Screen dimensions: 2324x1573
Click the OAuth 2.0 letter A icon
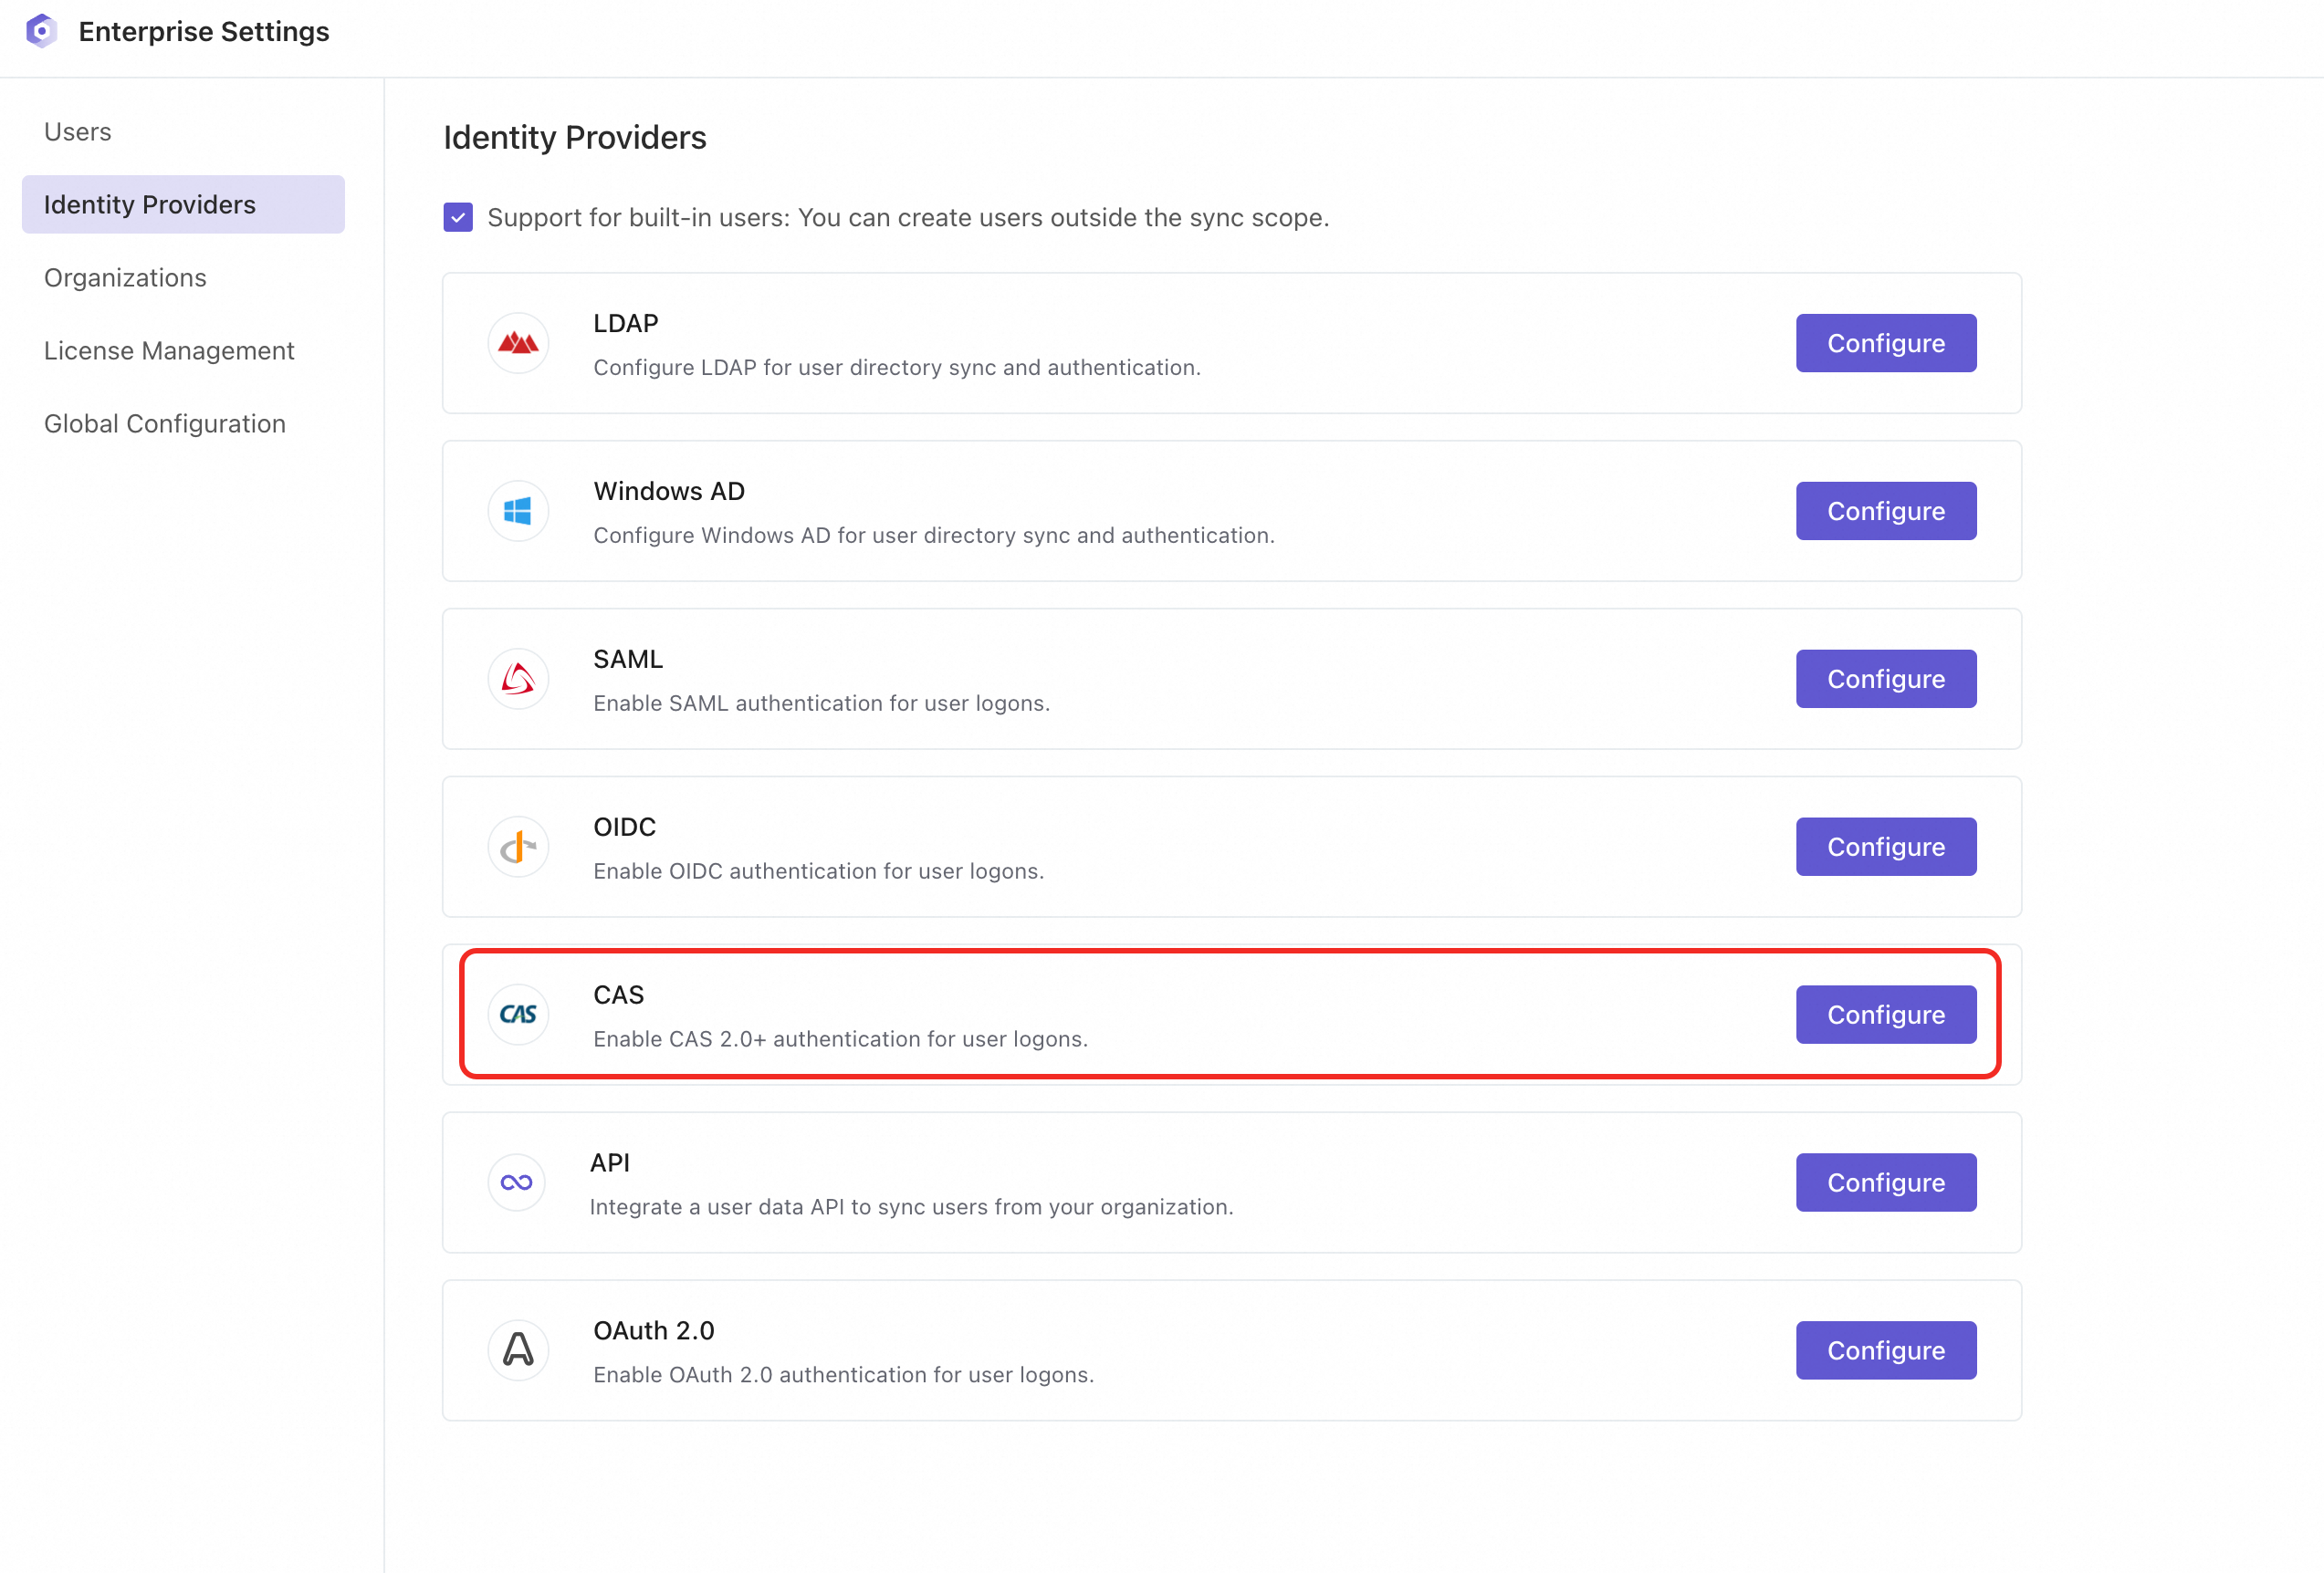coord(518,1351)
